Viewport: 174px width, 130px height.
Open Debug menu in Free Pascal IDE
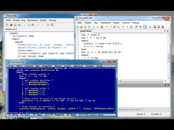pyautogui.click(x=58, y=66)
